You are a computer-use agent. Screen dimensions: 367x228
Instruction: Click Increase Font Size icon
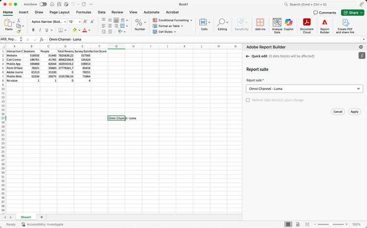click(x=86, y=22)
